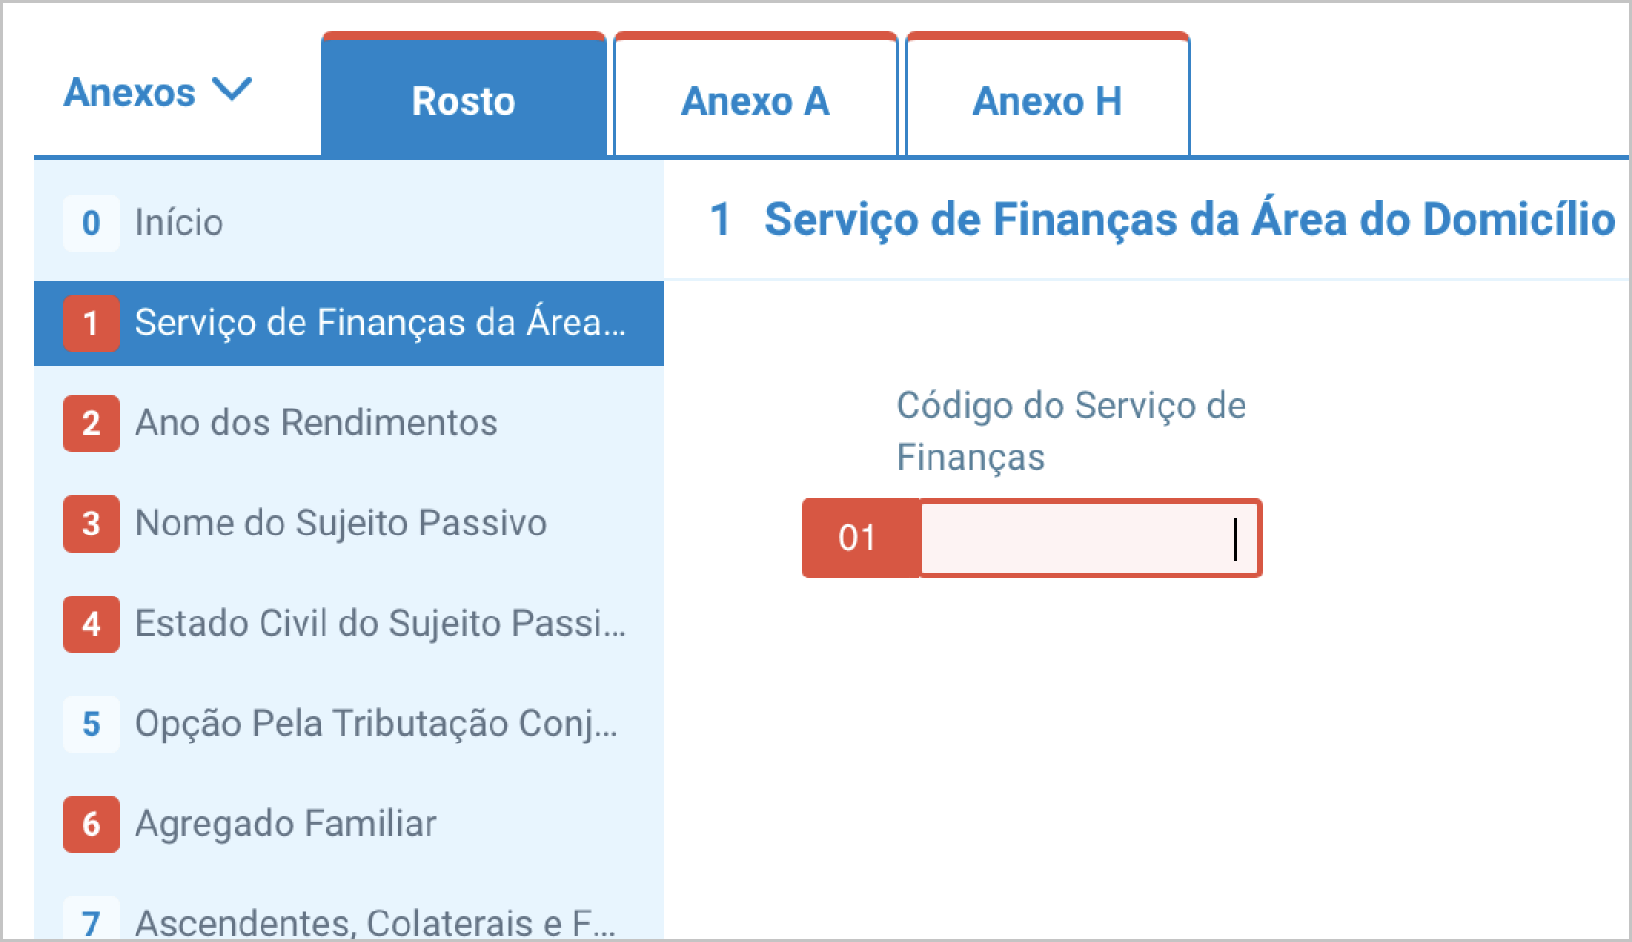Click the red number 6 section badge
Screen dimensions: 1632x942
[x=92, y=825]
